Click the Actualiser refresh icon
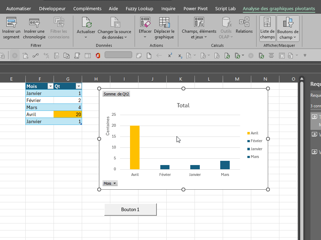Screen dimensions: 321x240 point(86,22)
